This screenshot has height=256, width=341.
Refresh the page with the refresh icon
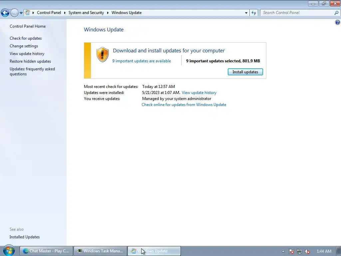tap(254, 13)
